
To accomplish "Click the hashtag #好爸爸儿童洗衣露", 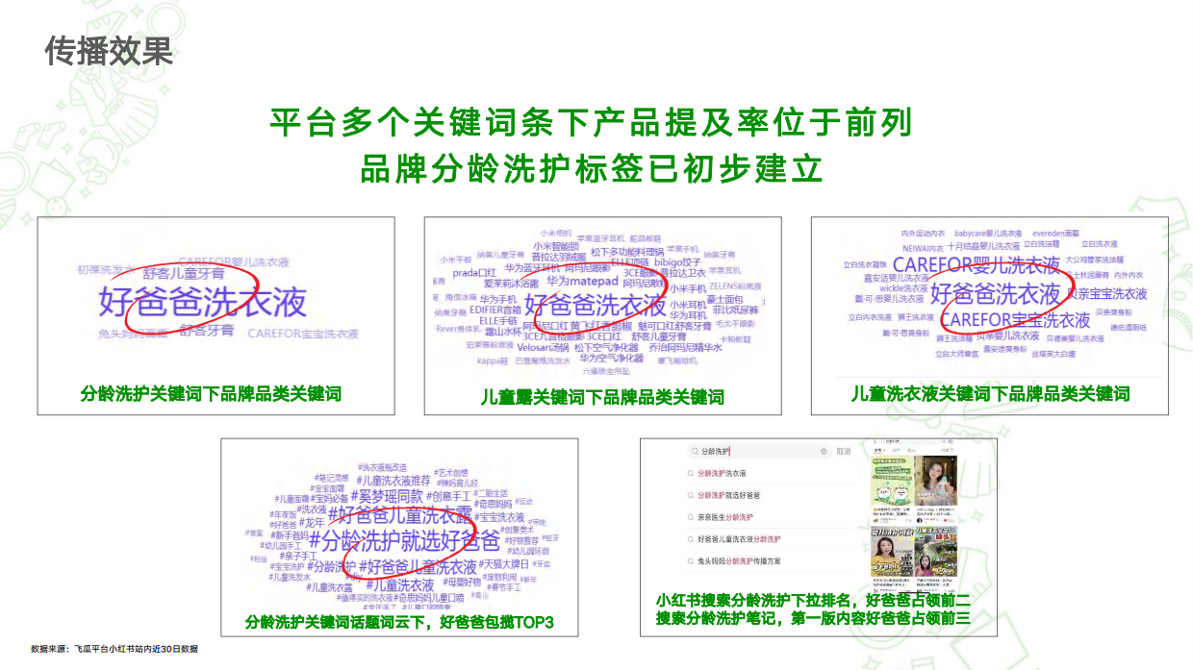I will tap(400, 515).
